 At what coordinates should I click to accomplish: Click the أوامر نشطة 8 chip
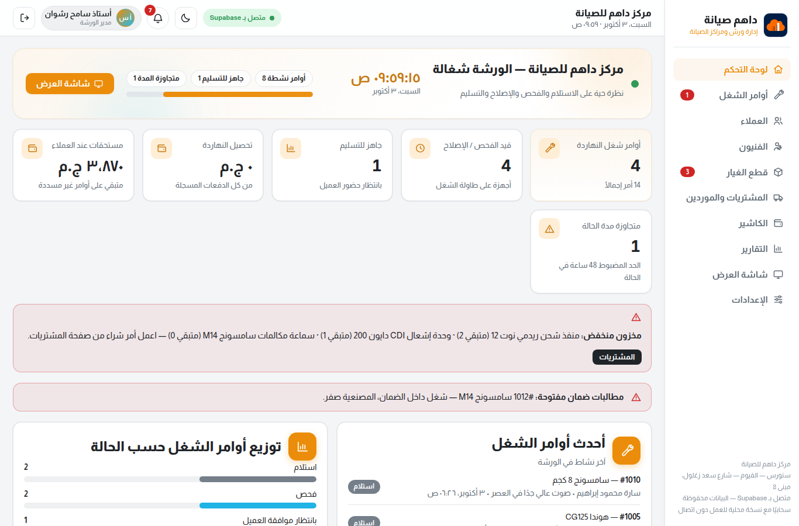tap(284, 78)
